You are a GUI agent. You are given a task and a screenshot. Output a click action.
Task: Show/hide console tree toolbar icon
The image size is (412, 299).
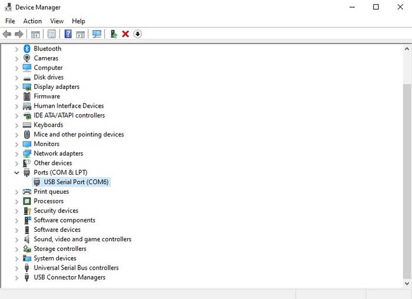pos(35,34)
